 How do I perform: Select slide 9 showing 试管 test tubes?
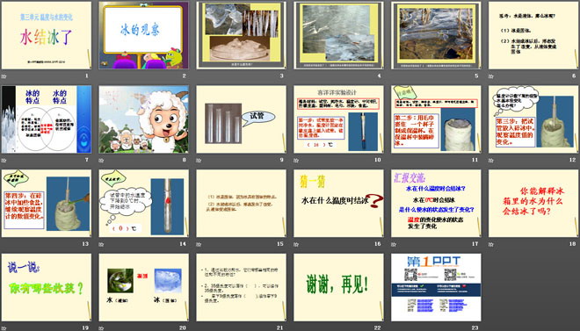point(241,119)
